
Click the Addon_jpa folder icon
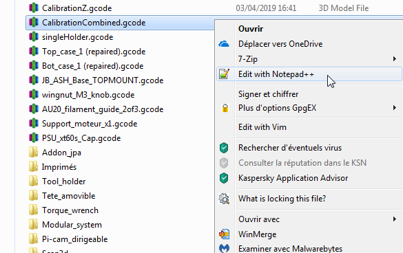point(34,152)
